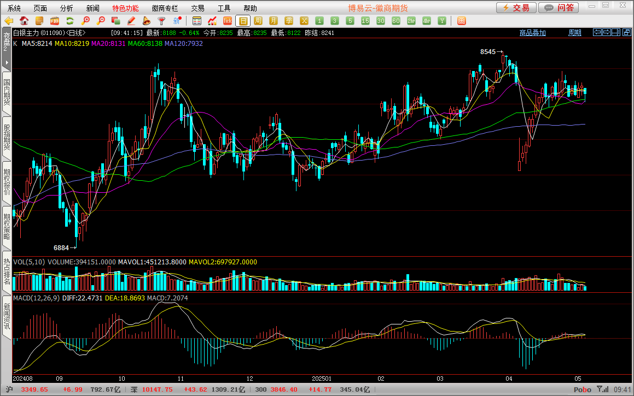This screenshot has height=396, width=634.
Task: Open the 新 news notification icon
Action: click(x=177, y=21)
